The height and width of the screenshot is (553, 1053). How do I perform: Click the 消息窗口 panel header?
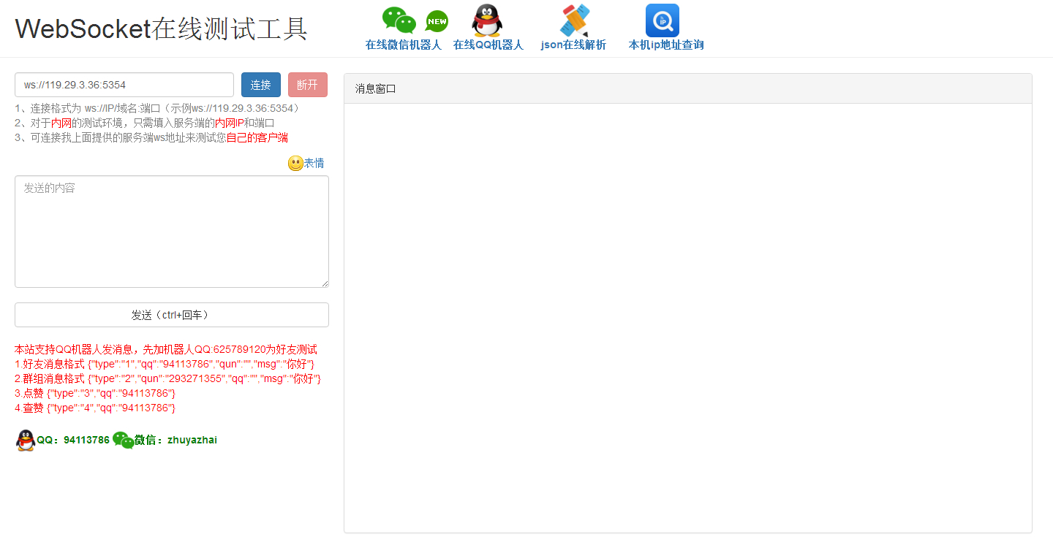pos(688,88)
